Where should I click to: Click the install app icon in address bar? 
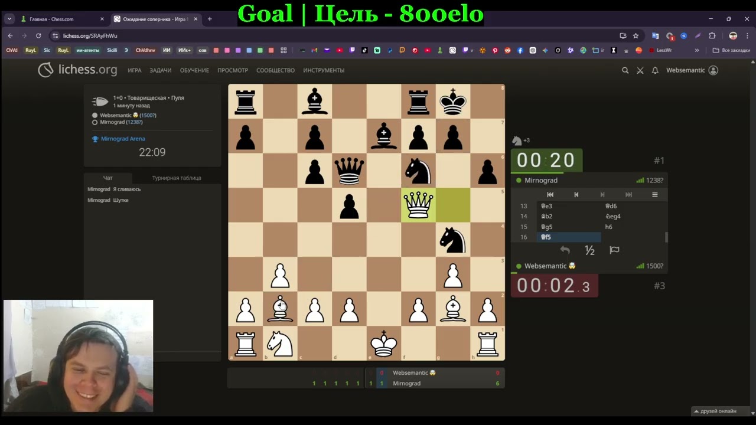pos(623,35)
